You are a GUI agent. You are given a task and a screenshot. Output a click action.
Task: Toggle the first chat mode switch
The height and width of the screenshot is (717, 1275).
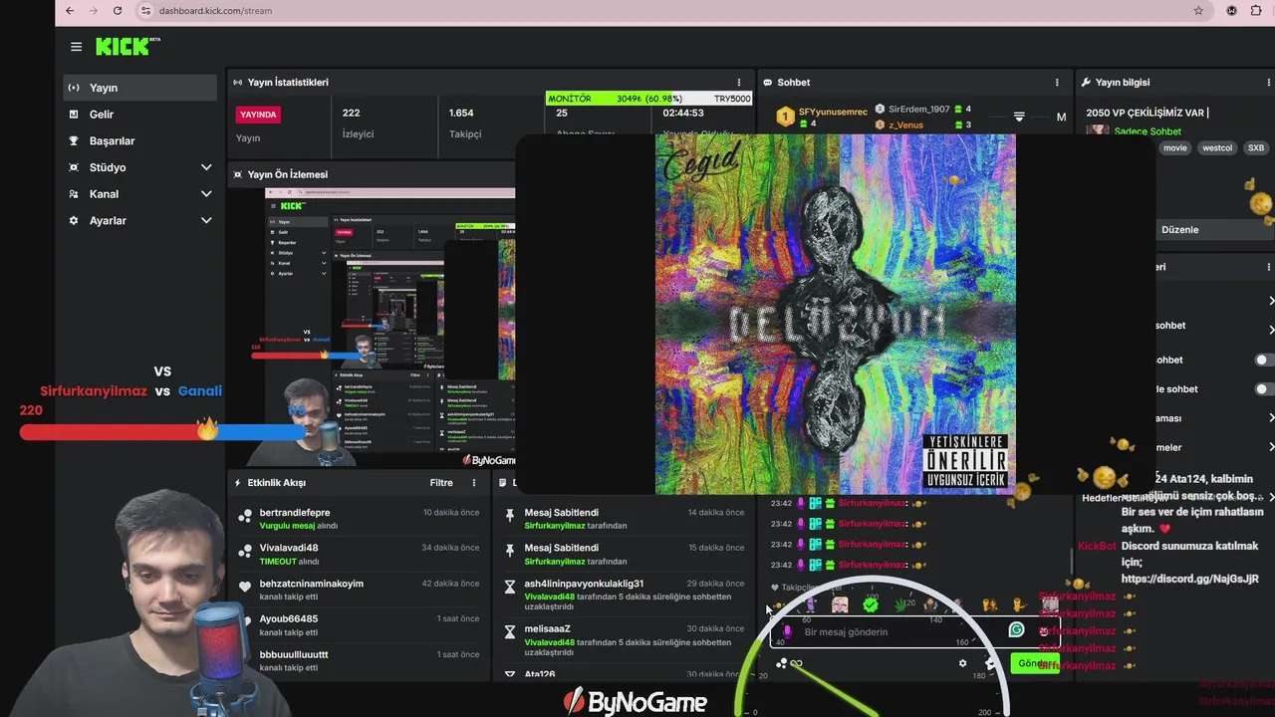click(1263, 359)
